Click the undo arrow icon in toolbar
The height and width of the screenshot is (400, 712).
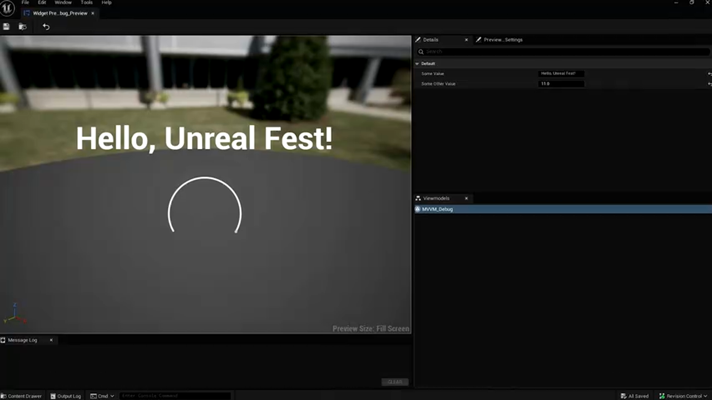(46, 27)
